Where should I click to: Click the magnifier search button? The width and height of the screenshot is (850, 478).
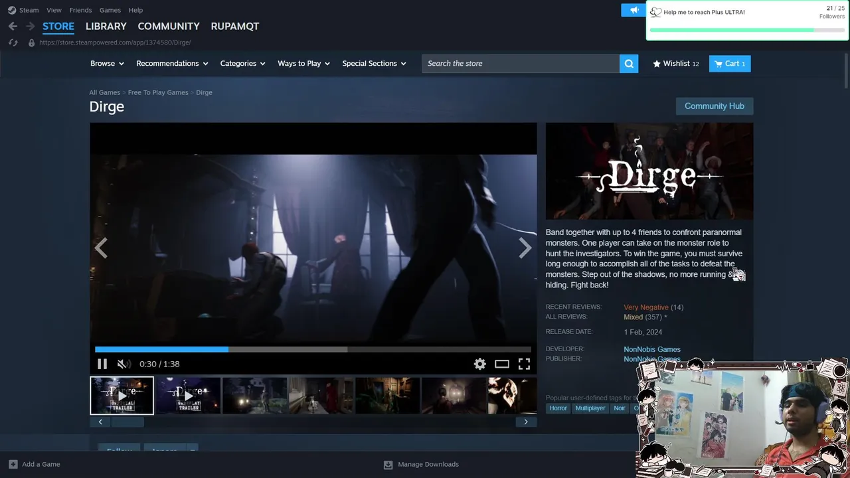629,64
